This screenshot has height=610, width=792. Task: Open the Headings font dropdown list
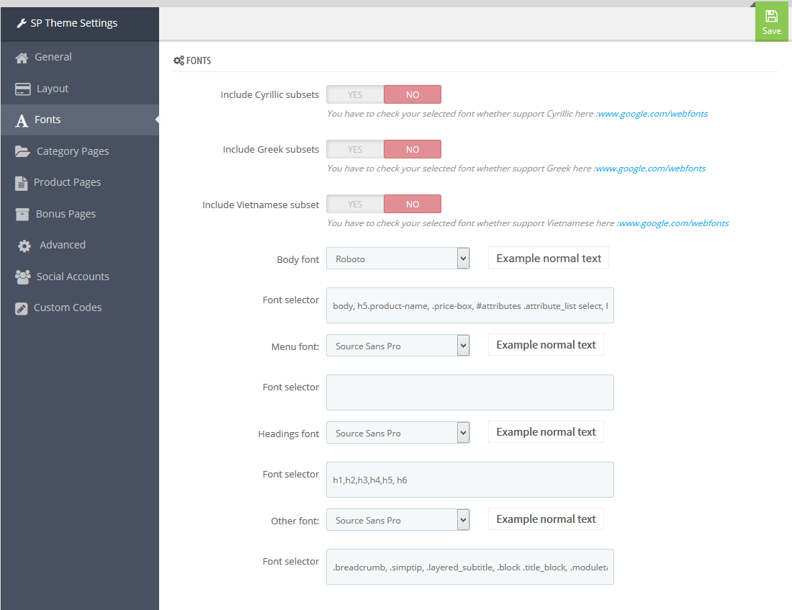click(397, 433)
